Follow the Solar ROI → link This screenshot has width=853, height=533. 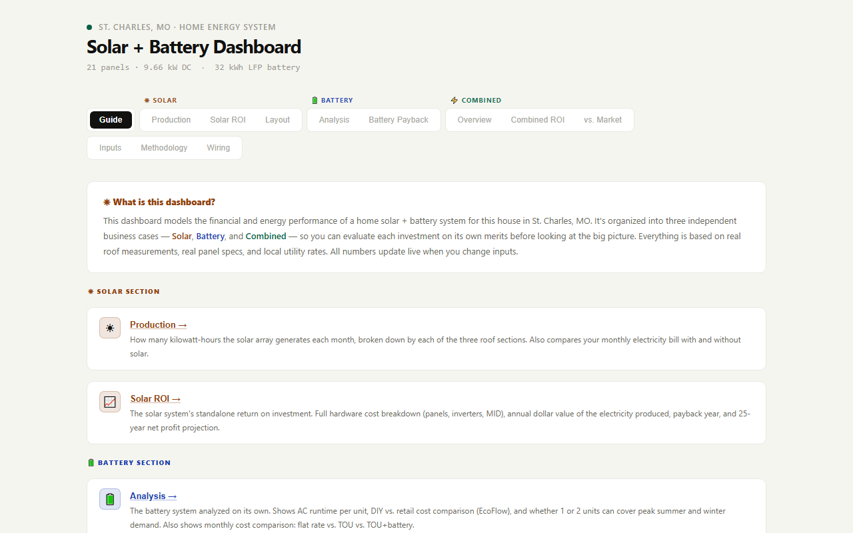point(155,399)
